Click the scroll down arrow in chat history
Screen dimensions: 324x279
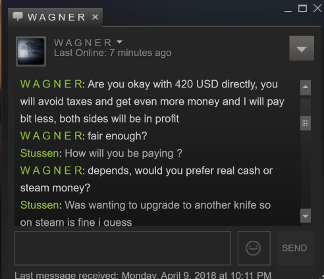click(306, 216)
